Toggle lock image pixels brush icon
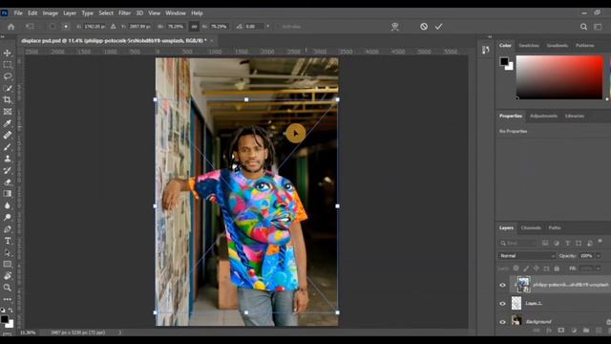 pyautogui.click(x=526, y=269)
